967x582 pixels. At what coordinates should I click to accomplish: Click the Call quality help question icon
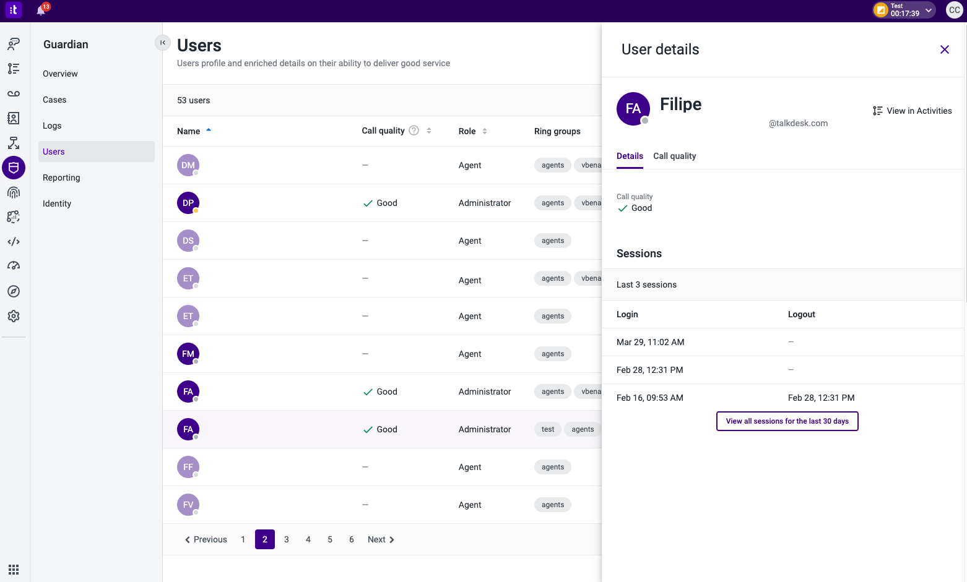pyautogui.click(x=414, y=131)
